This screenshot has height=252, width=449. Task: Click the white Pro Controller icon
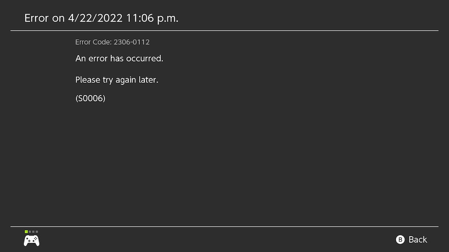point(31,240)
